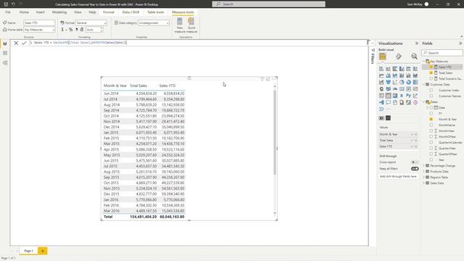Viewport: 464px width, 261px height.
Task: Toggle the Cross-report drill-through switch
Action: 415,162
